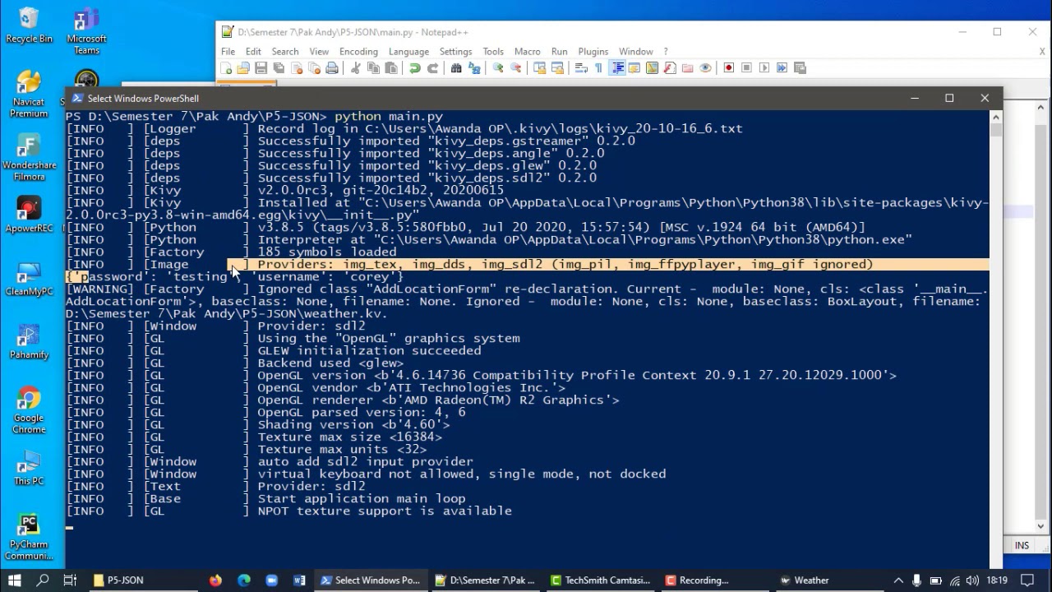Open the Settings menu in Notepad++
1052x592 pixels.
(x=455, y=51)
